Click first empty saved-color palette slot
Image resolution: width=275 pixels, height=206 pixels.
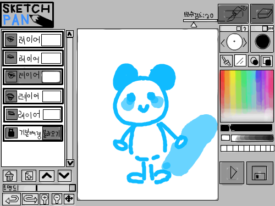click(x=224, y=148)
